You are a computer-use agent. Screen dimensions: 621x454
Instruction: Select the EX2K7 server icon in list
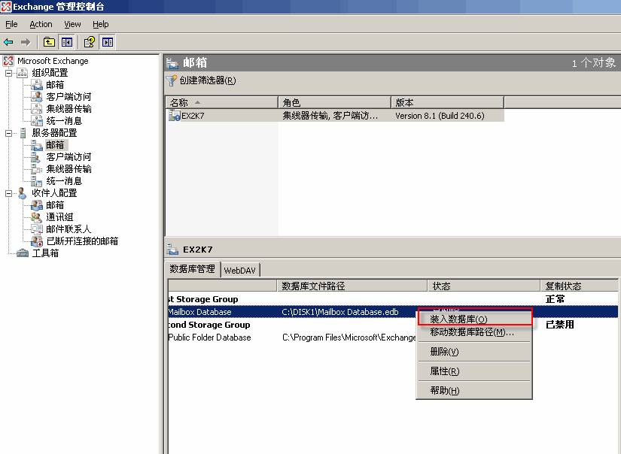click(175, 116)
